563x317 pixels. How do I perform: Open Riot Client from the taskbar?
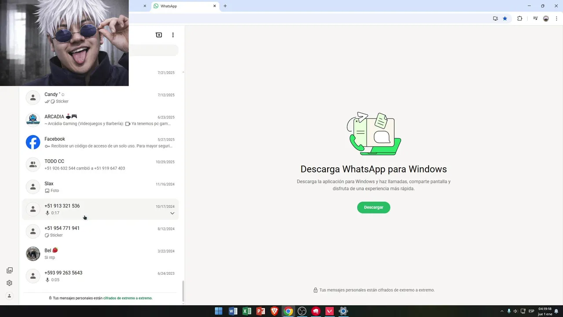[x=316, y=311]
